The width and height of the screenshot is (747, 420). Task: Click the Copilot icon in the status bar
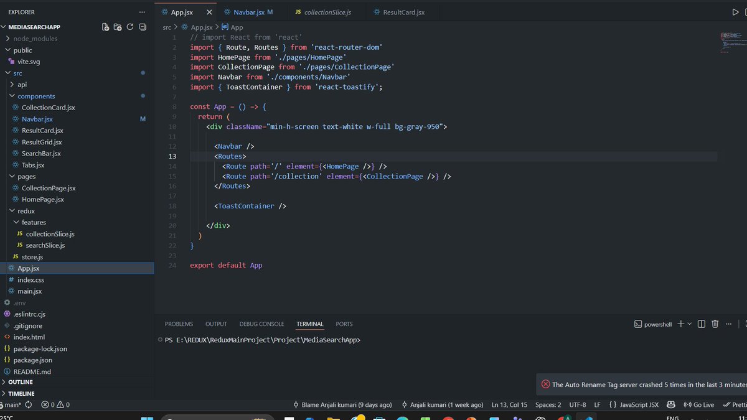pos(672,404)
